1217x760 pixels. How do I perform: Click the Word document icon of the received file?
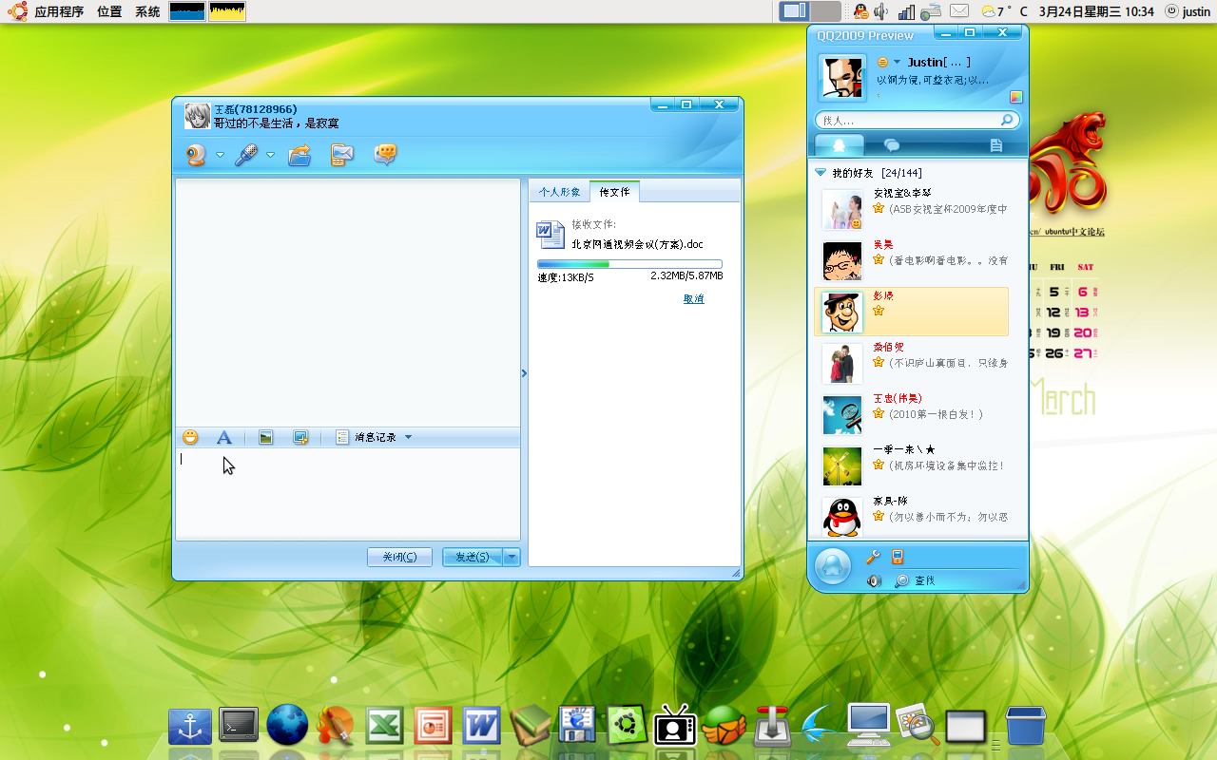click(550, 234)
